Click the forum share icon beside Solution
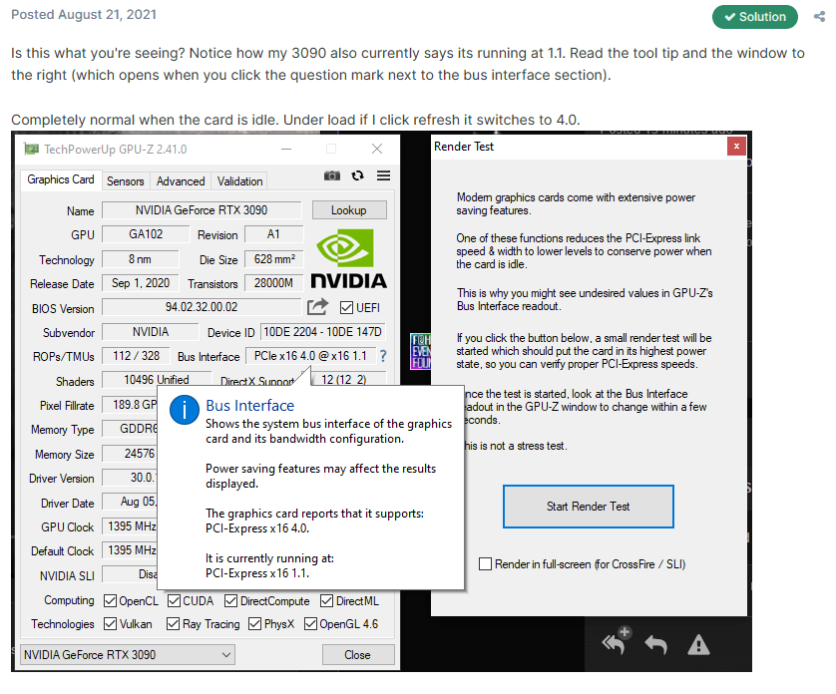The image size is (836, 694). [x=819, y=17]
